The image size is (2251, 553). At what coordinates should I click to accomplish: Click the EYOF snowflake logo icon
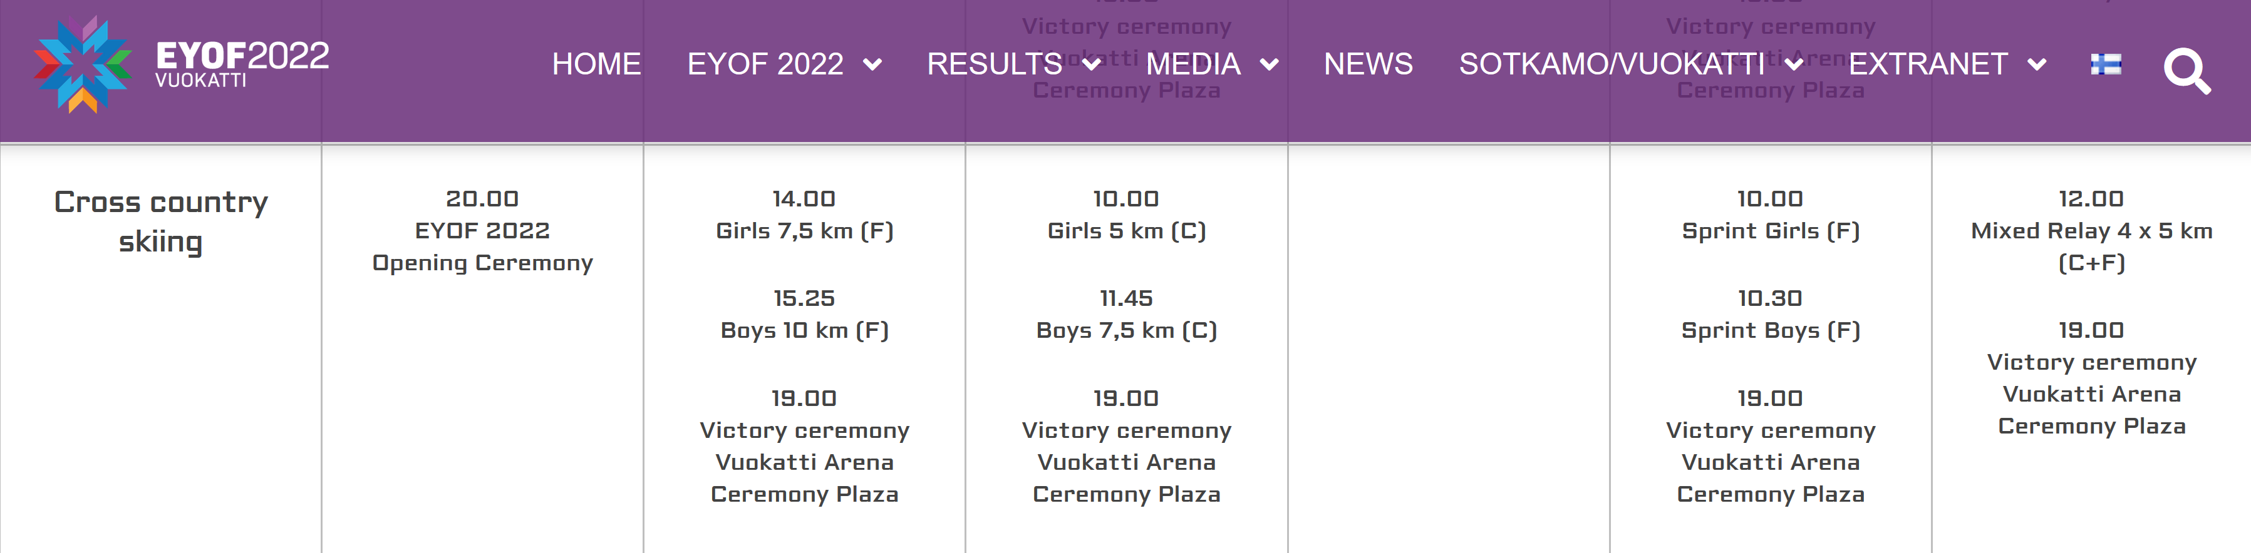pos(82,64)
